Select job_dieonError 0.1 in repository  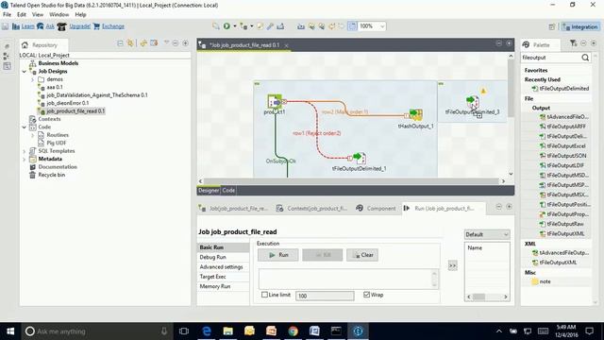[x=63, y=103]
